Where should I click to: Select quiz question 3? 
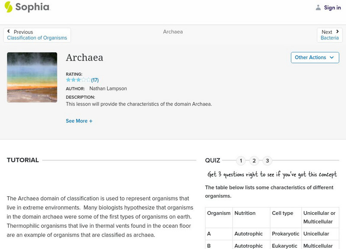[x=267, y=161]
